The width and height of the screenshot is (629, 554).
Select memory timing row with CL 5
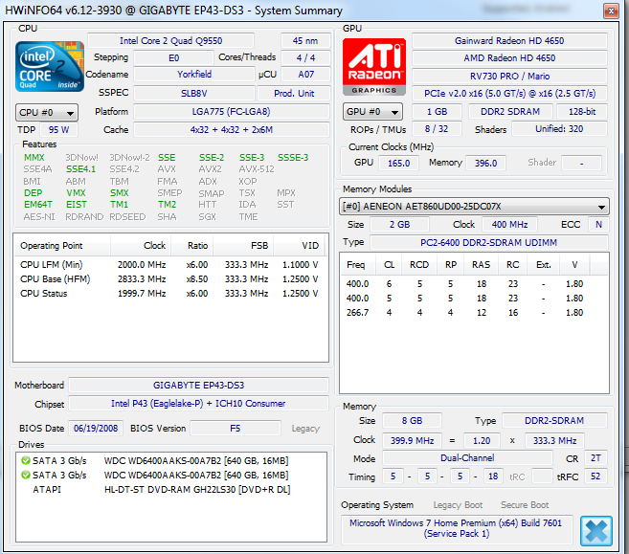tap(473, 299)
